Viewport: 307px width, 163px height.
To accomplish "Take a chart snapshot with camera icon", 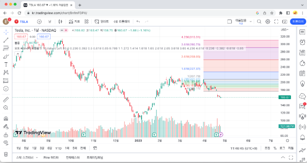I will tap(285, 22).
